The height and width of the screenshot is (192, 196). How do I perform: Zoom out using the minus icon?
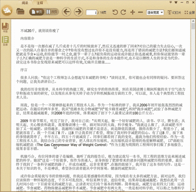141,12
